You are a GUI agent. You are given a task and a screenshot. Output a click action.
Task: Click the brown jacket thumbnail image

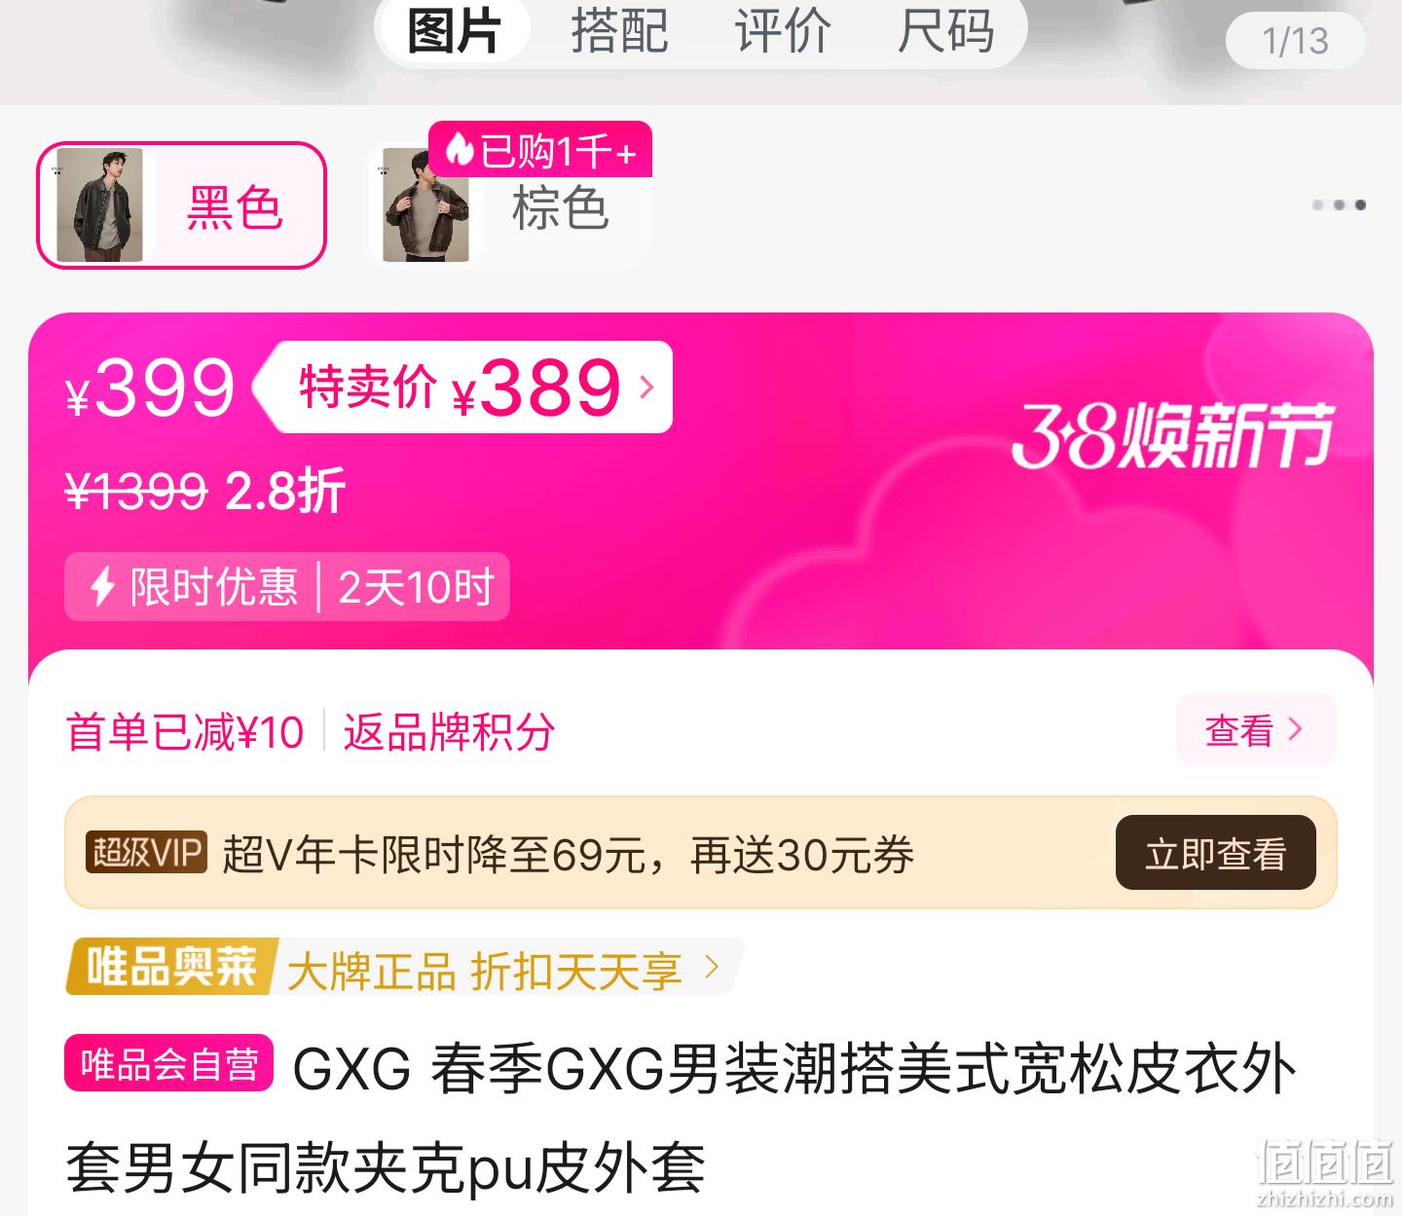tap(425, 205)
